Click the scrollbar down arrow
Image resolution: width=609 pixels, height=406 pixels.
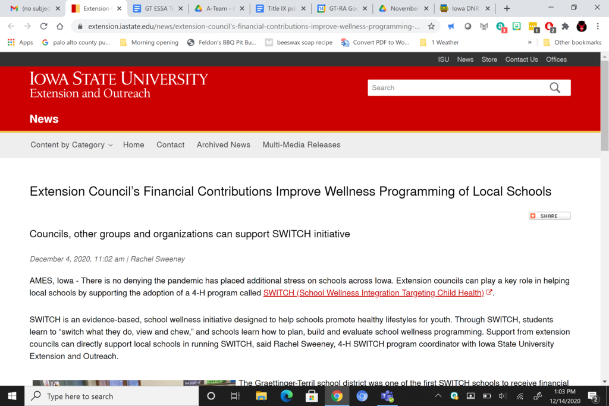coord(605,382)
